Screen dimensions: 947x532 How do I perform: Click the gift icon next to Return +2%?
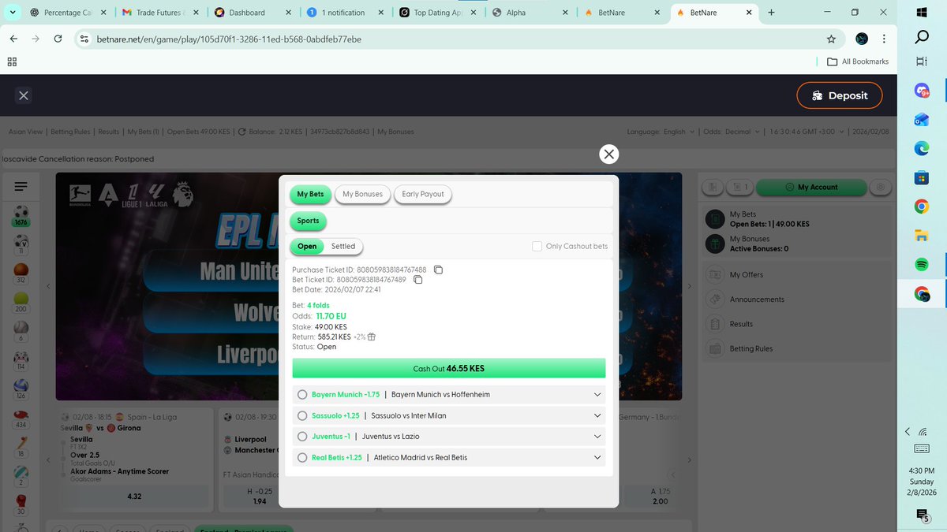[372, 337]
